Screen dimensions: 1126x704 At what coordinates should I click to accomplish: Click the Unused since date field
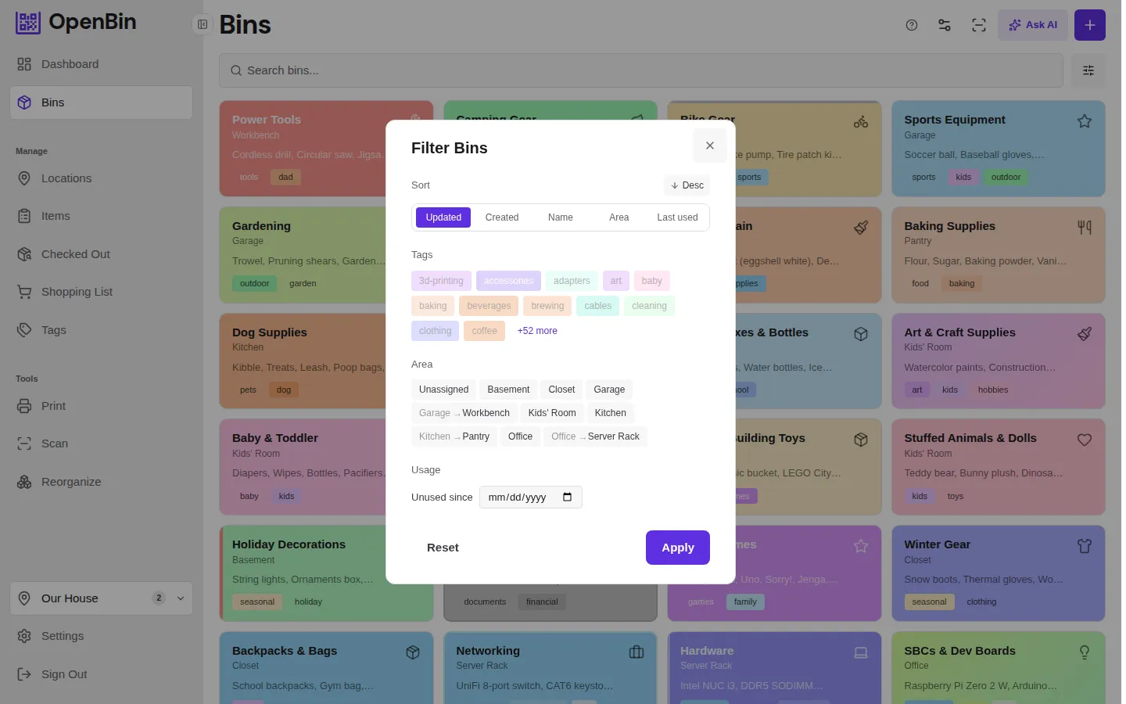point(531,497)
